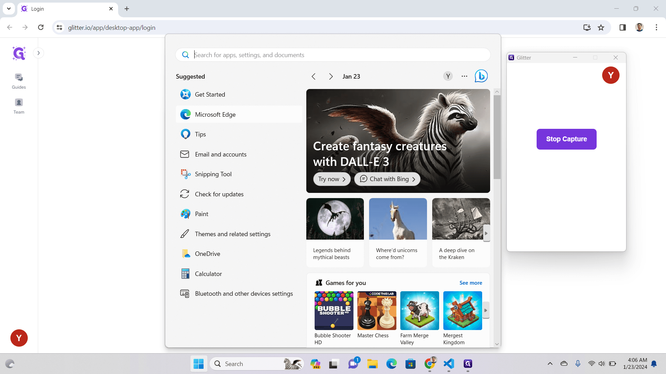Open OneDrive from Suggested list
The image size is (666, 374).
point(239,254)
